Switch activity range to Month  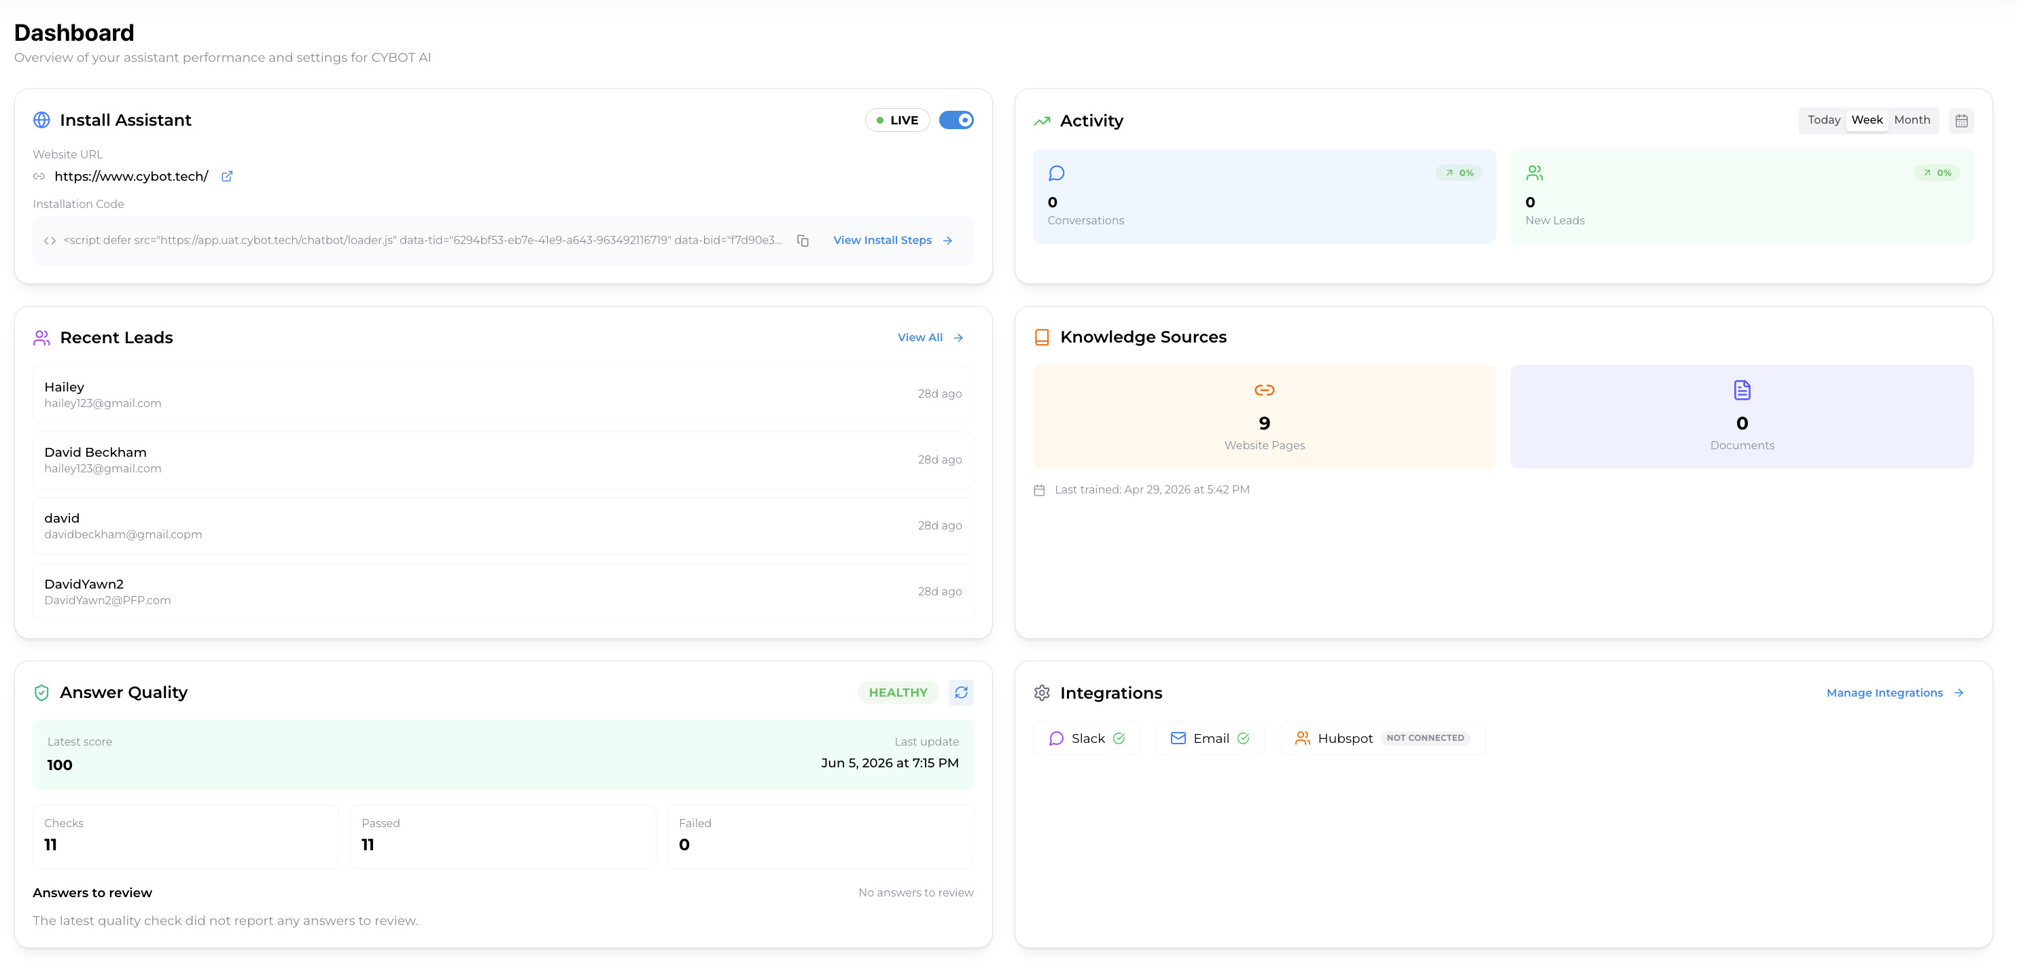point(1911,120)
